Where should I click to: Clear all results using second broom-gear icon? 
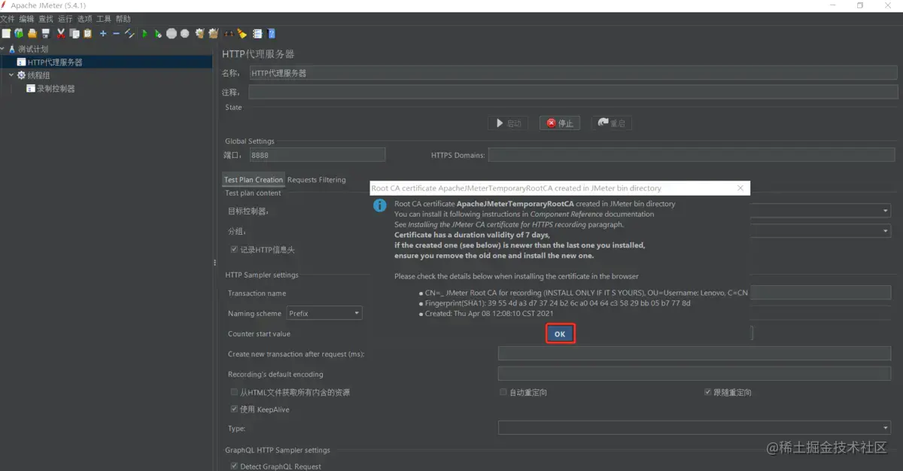(213, 33)
